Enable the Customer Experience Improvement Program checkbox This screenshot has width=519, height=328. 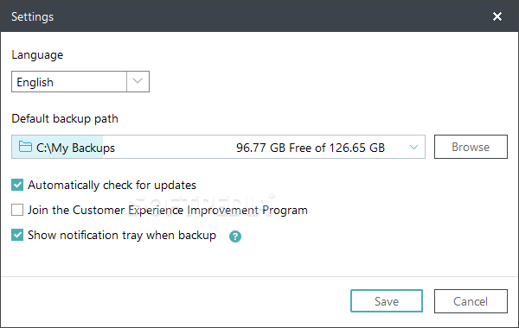pyautogui.click(x=17, y=210)
